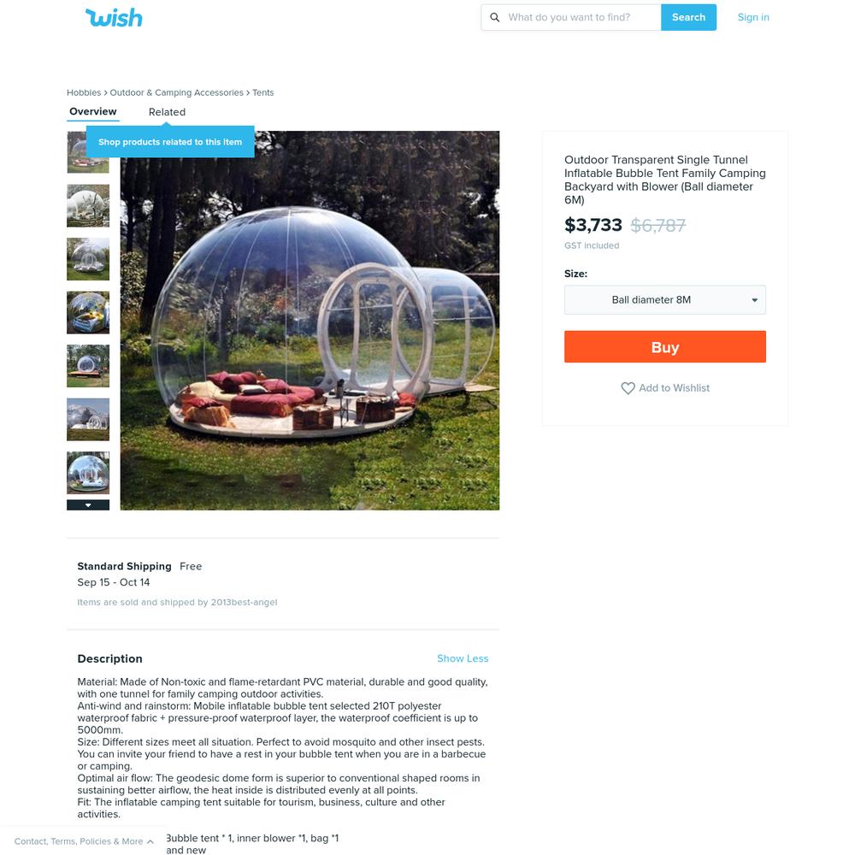Click the orange Buy button
Screen dimensions: 855x855
664,347
